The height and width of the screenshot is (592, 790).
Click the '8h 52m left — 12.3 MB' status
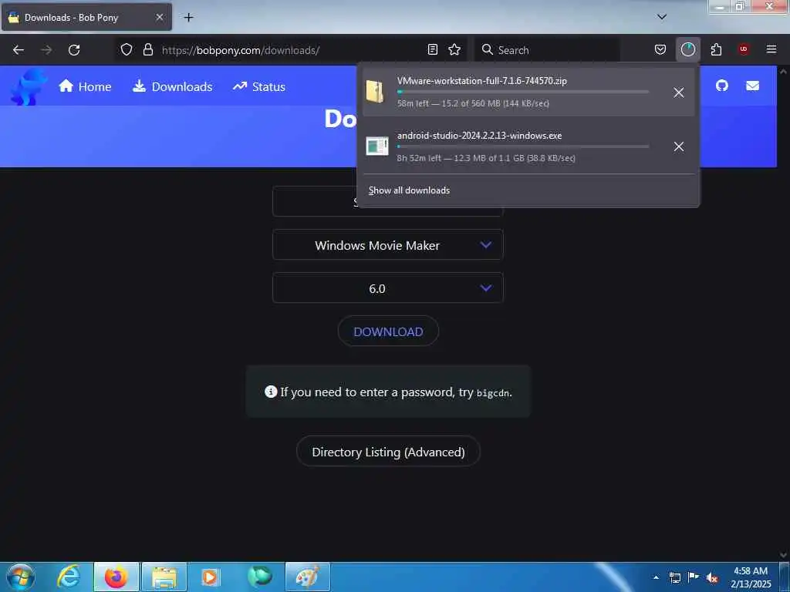tap(486, 158)
